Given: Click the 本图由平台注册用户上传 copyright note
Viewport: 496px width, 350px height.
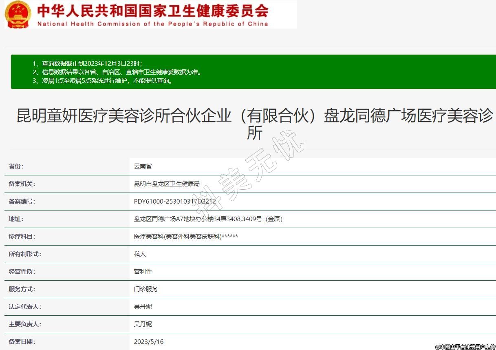Looking at the screenshot, I should click(465, 347).
